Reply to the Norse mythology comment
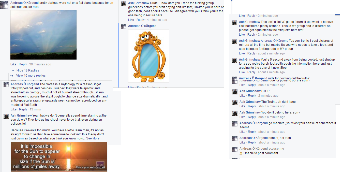Viewport: 343px width, 172px height. pyautogui.click(x=23, y=109)
